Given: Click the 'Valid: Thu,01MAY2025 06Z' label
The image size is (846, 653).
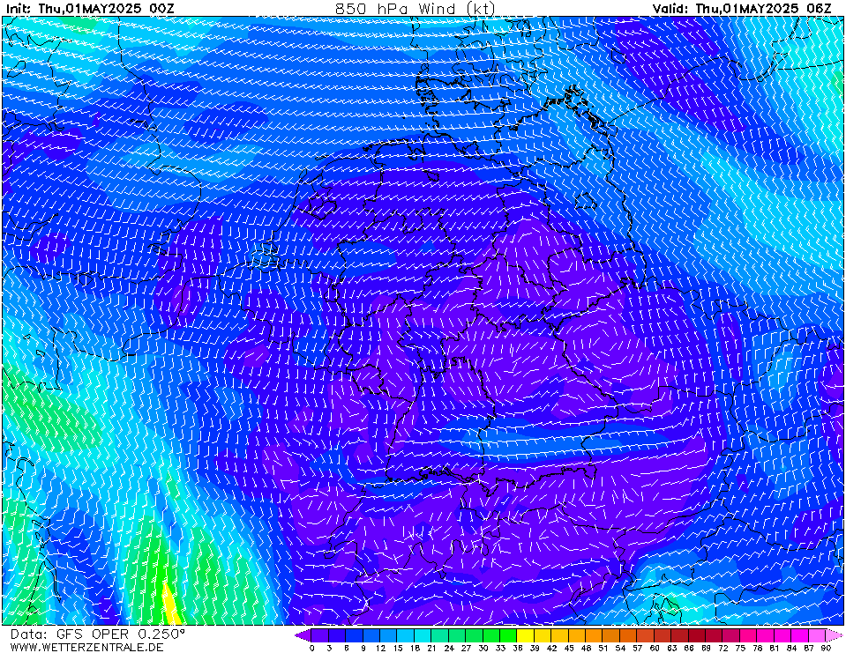Looking at the screenshot, I should coord(743,8).
